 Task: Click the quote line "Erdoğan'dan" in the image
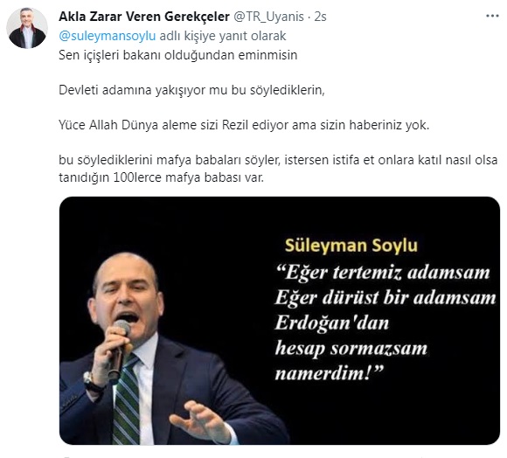(x=332, y=323)
